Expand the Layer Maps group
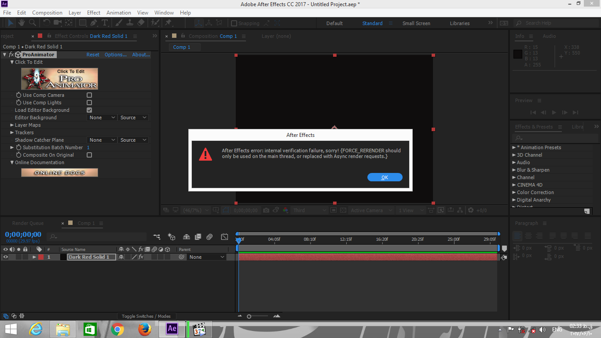Viewport: 601px width, 338px height. [x=12, y=125]
